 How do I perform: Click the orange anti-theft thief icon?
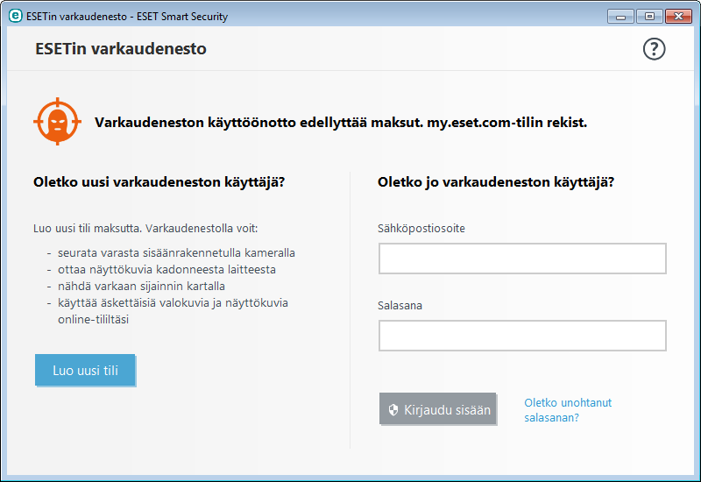point(57,121)
